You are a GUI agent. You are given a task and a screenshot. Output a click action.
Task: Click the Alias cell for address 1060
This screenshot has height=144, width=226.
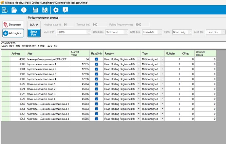tap(48, 104)
